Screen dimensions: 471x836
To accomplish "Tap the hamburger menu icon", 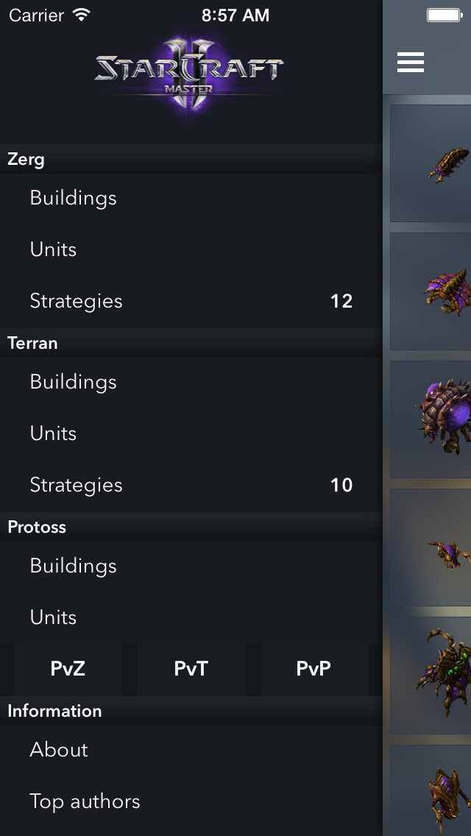I will 410,63.
